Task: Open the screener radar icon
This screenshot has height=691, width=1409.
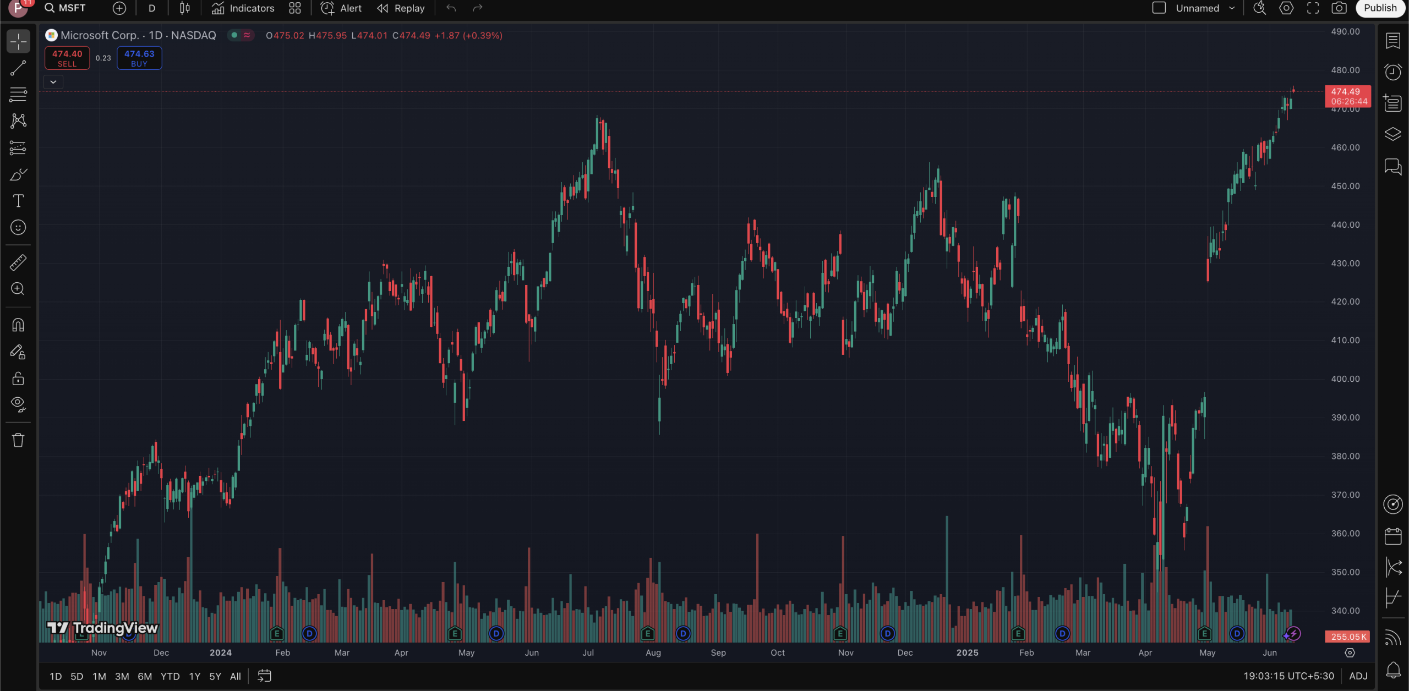Action: (x=1393, y=504)
